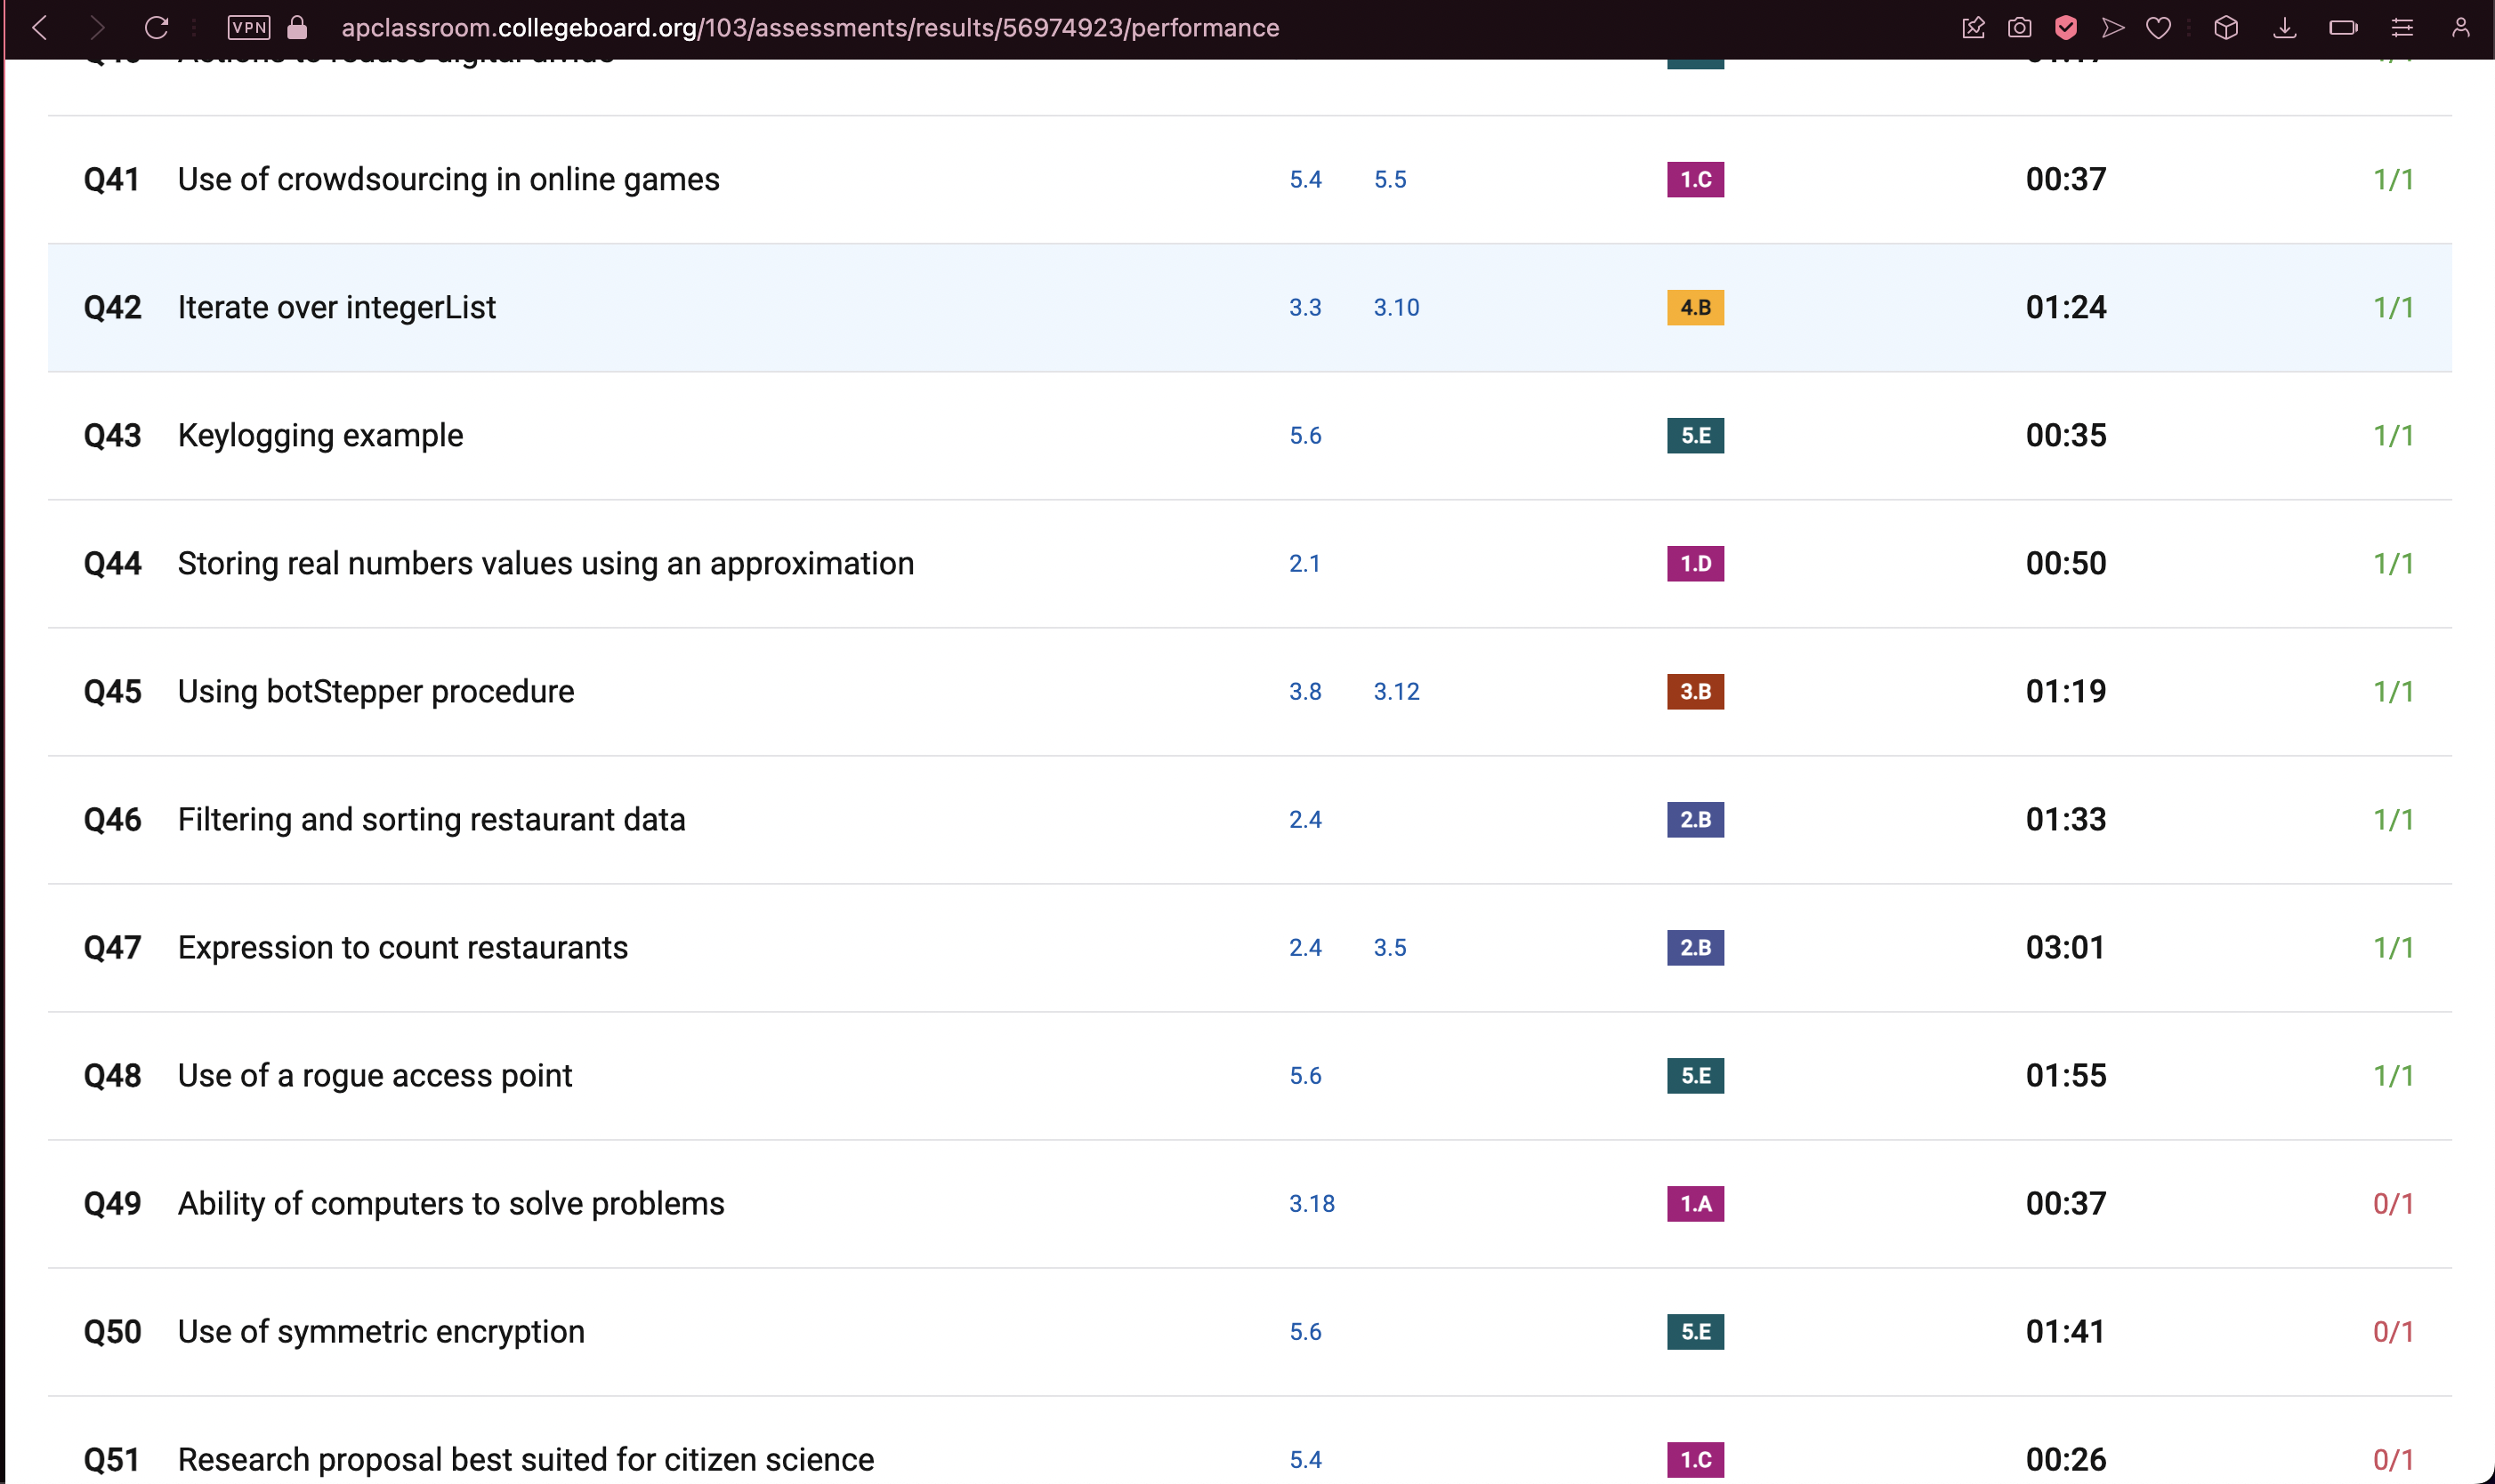Open topic 5.4 link for Q41

[x=1304, y=180]
